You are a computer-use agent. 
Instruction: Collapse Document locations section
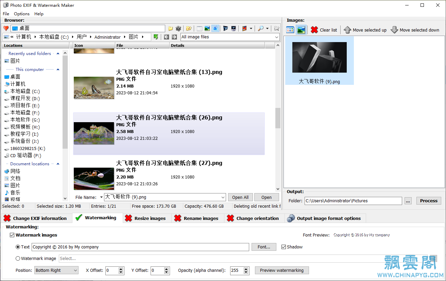click(x=58, y=164)
